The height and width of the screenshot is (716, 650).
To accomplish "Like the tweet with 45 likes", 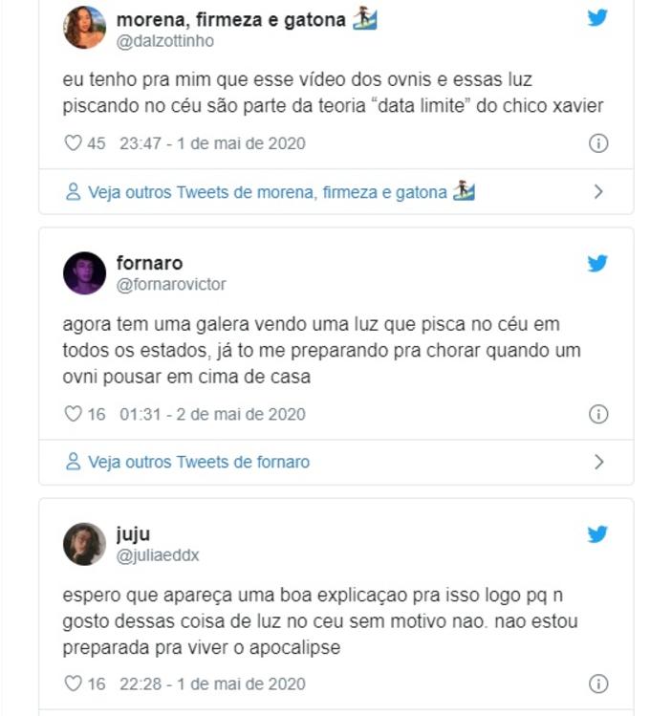I will (73, 143).
